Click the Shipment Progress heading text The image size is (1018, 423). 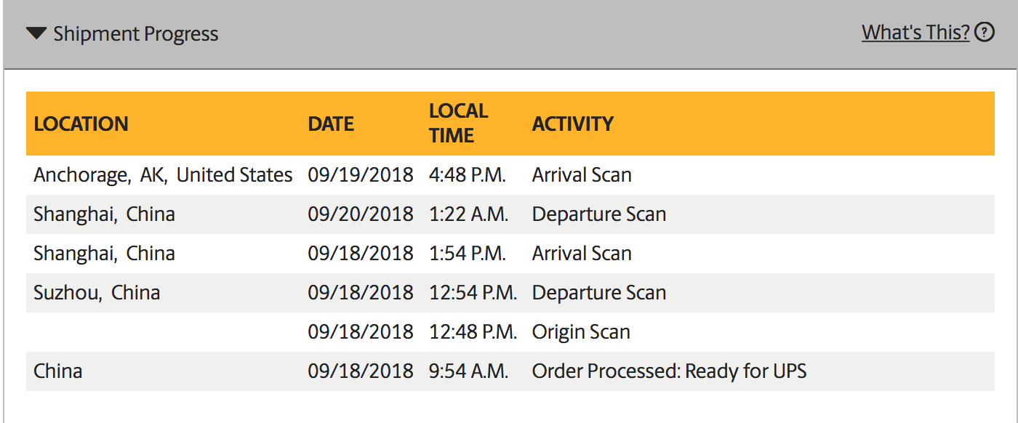(x=136, y=34)
